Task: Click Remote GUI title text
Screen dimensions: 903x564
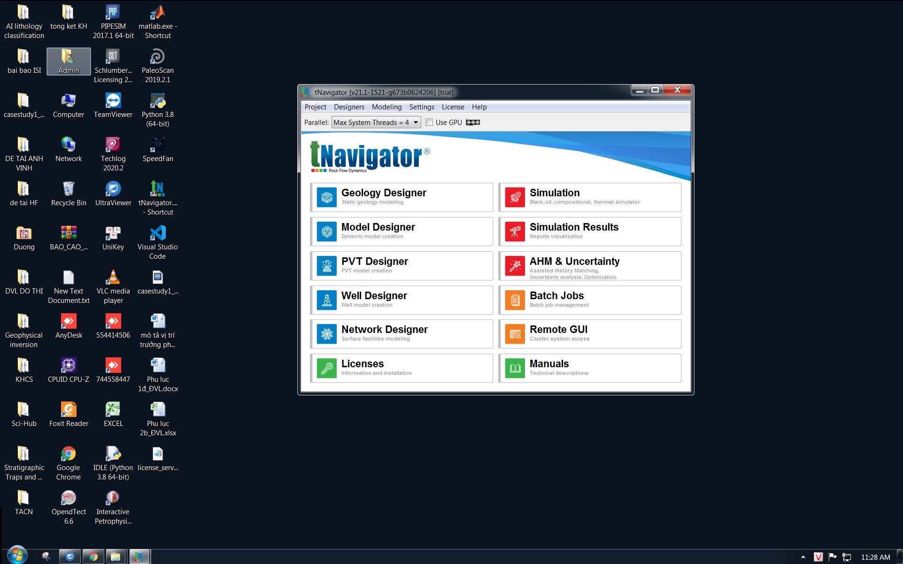Action: (558, 330)
